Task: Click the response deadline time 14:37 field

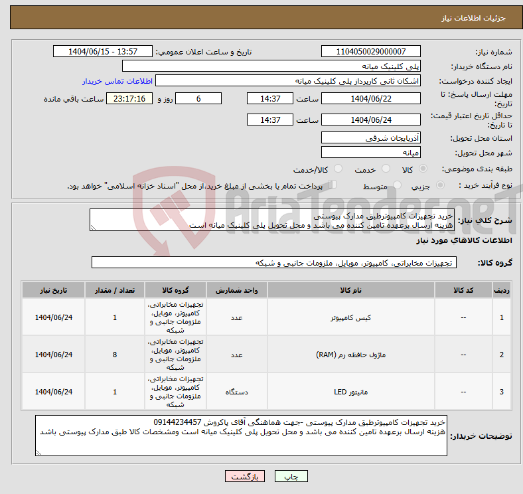Action: [x=270, y=98]
